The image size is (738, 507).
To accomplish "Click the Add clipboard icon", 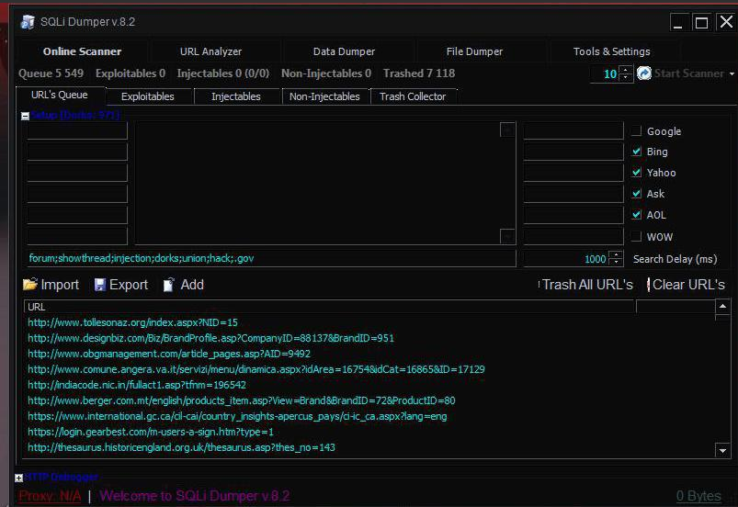I will click(169, 285).
